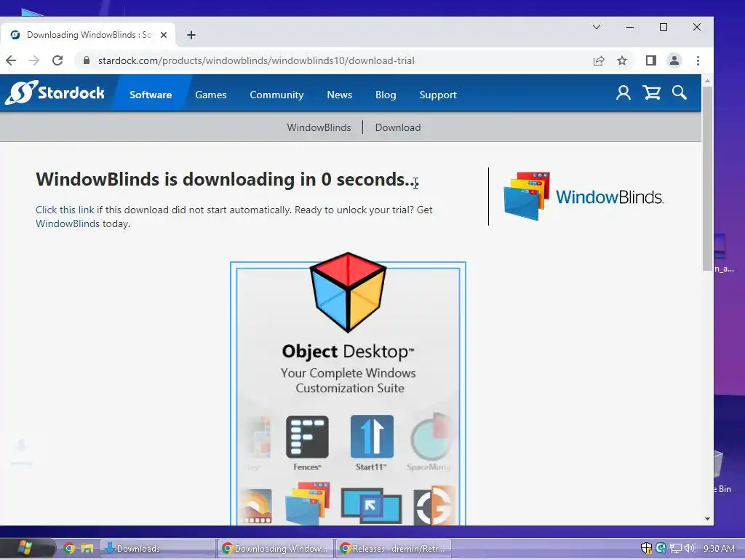Click the 9:30 AM clock
The image size is (745, 559).
tap(719, 548)
